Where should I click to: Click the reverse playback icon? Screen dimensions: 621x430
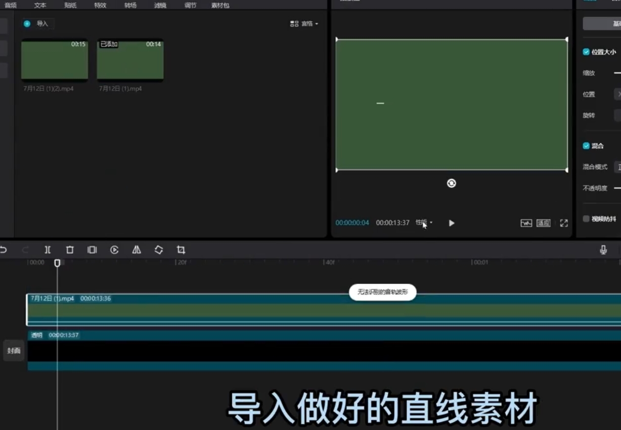point(114,250)
